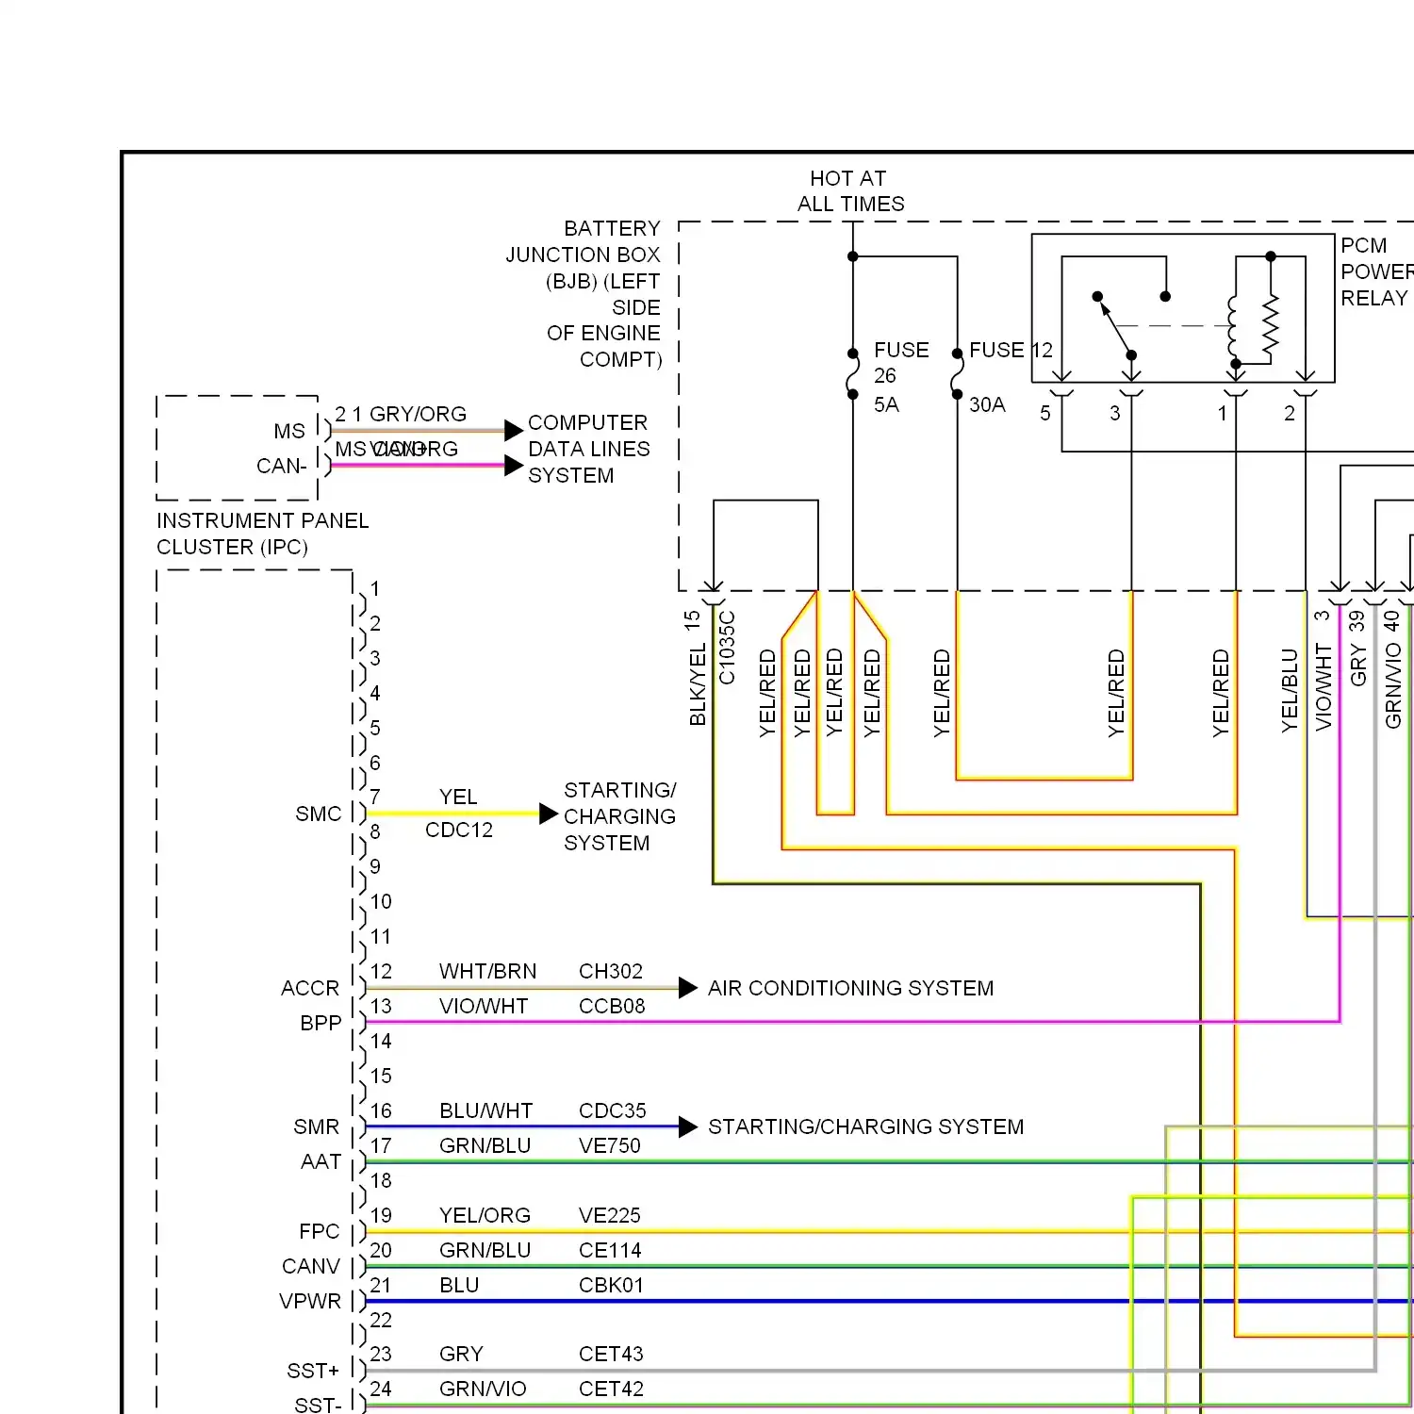Select the BATTERY JUNCTION BOX label text

tap(584, 294)
